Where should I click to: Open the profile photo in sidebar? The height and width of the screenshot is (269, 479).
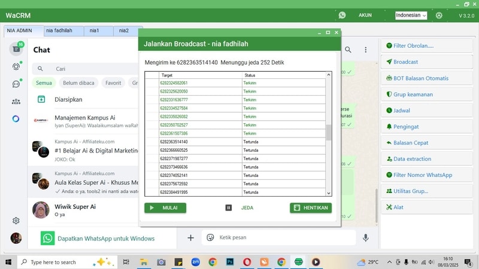coord(16,238)
